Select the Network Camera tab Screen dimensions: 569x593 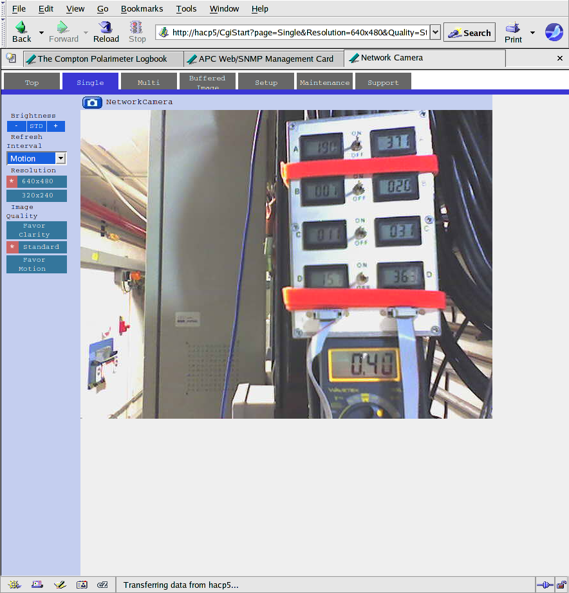[x=424, y=58]
